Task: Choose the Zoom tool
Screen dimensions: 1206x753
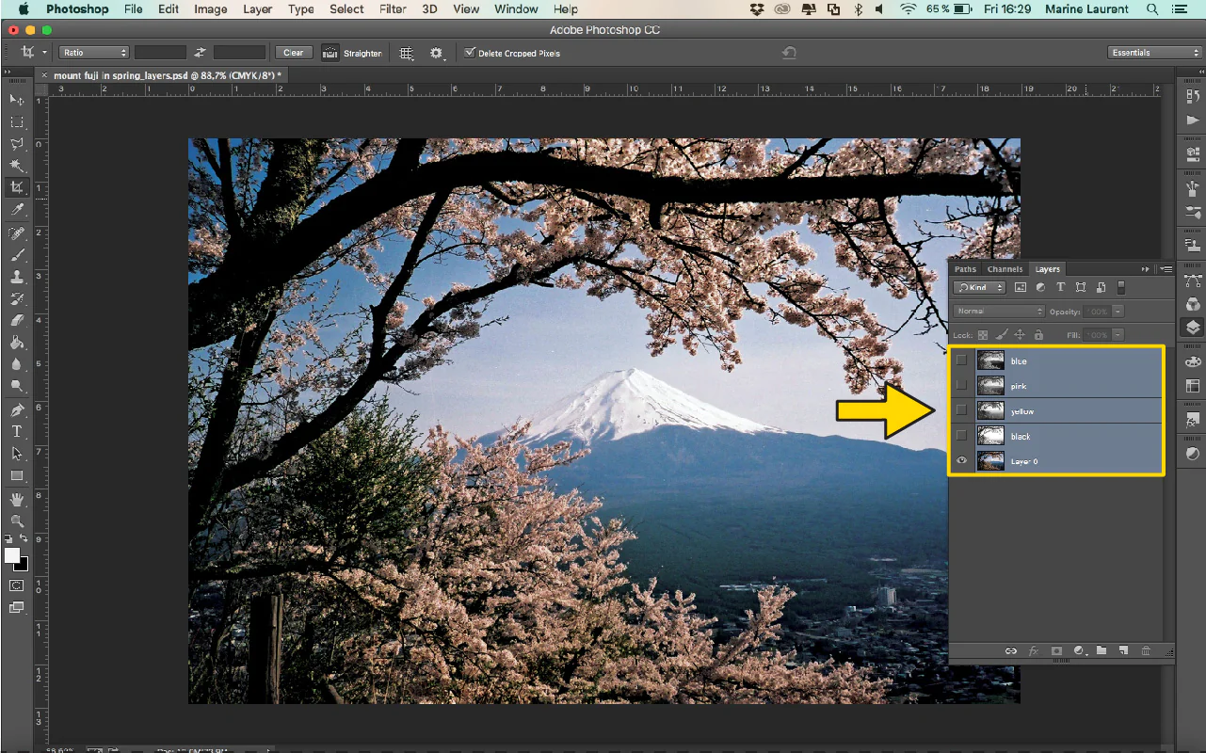Action: (17, 521)
